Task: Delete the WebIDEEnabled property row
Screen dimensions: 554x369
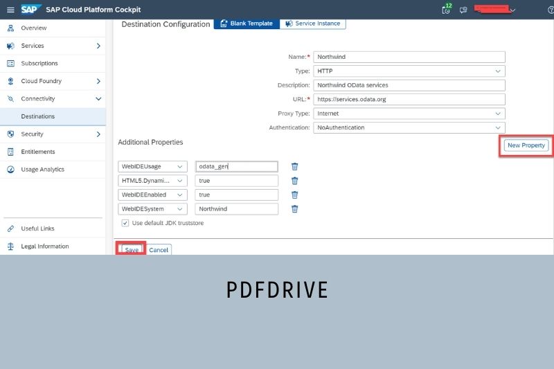Action: 294,195
